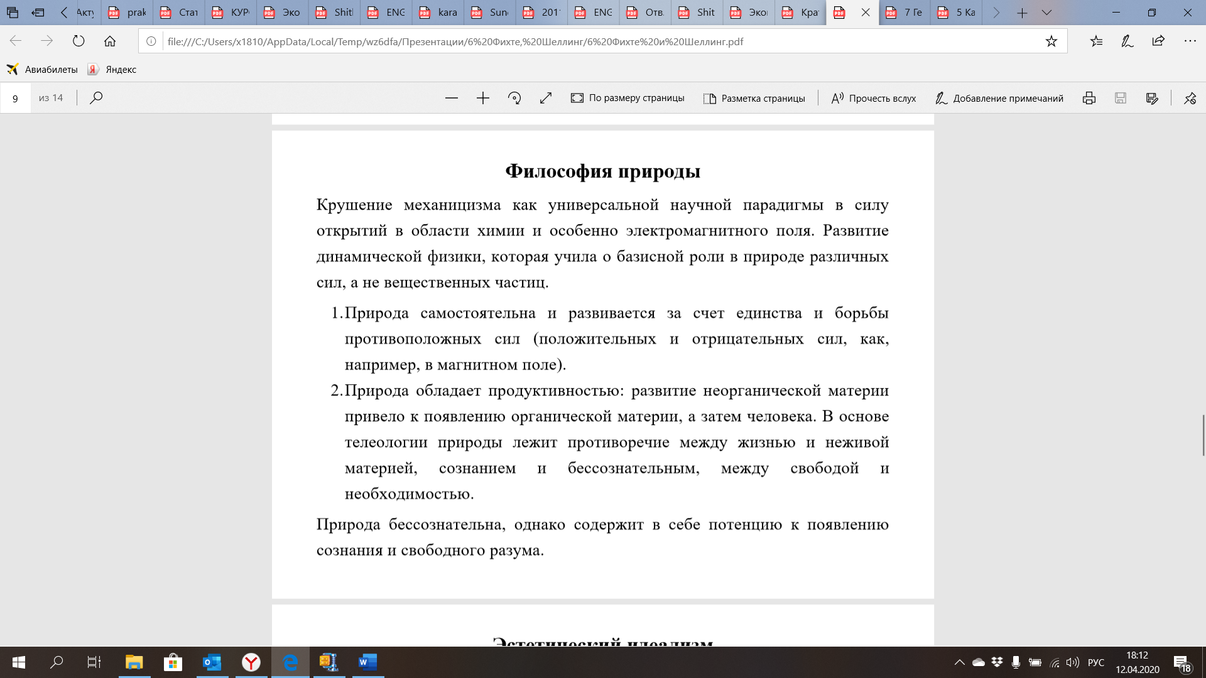
Task: Switch to the 'kara' PDF tab
Action: (x=438, y=13)
